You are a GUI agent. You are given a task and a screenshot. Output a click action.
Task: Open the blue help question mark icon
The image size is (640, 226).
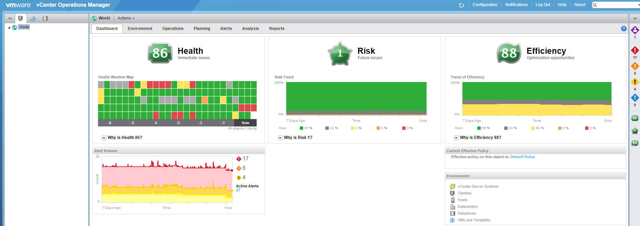coord(623,29)
